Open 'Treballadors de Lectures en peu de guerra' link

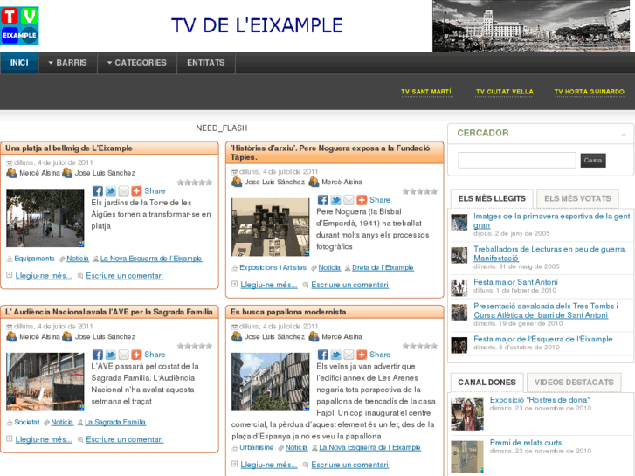click(550, 253)
